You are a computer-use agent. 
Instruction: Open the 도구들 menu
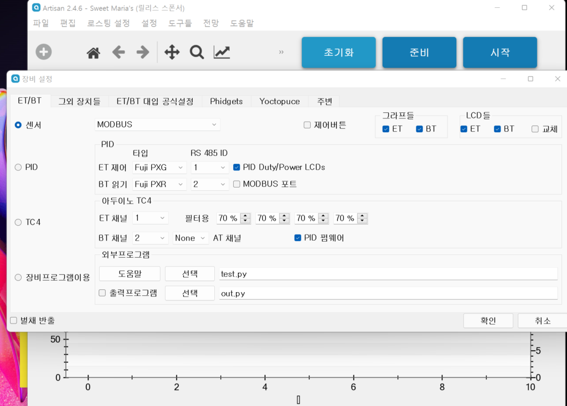click(x=181, y=23)
